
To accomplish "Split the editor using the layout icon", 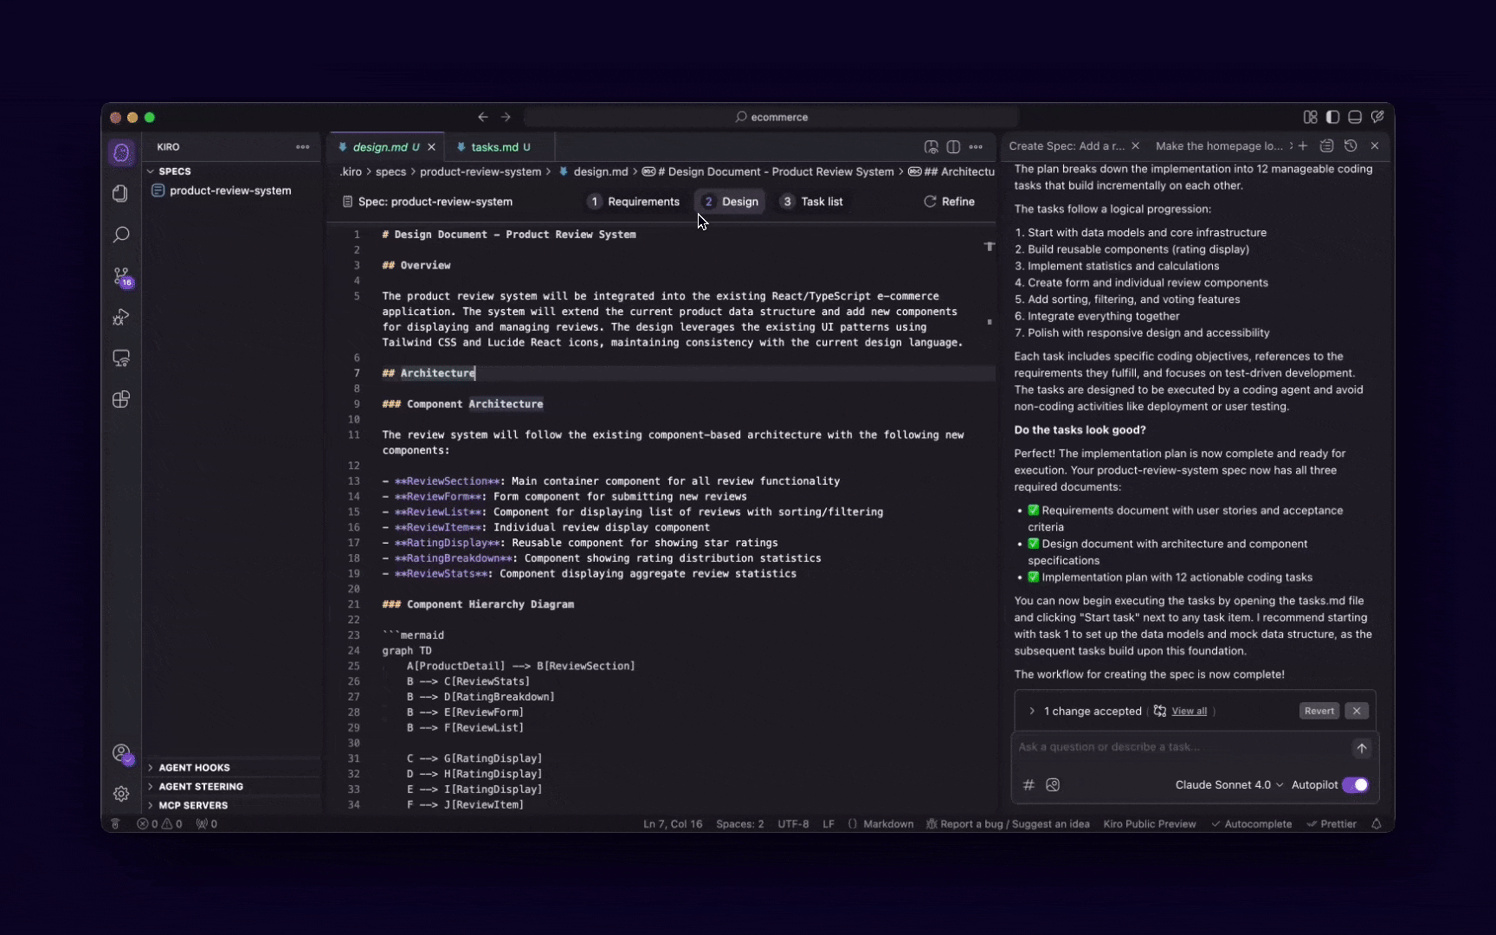I will coord(952,147).
